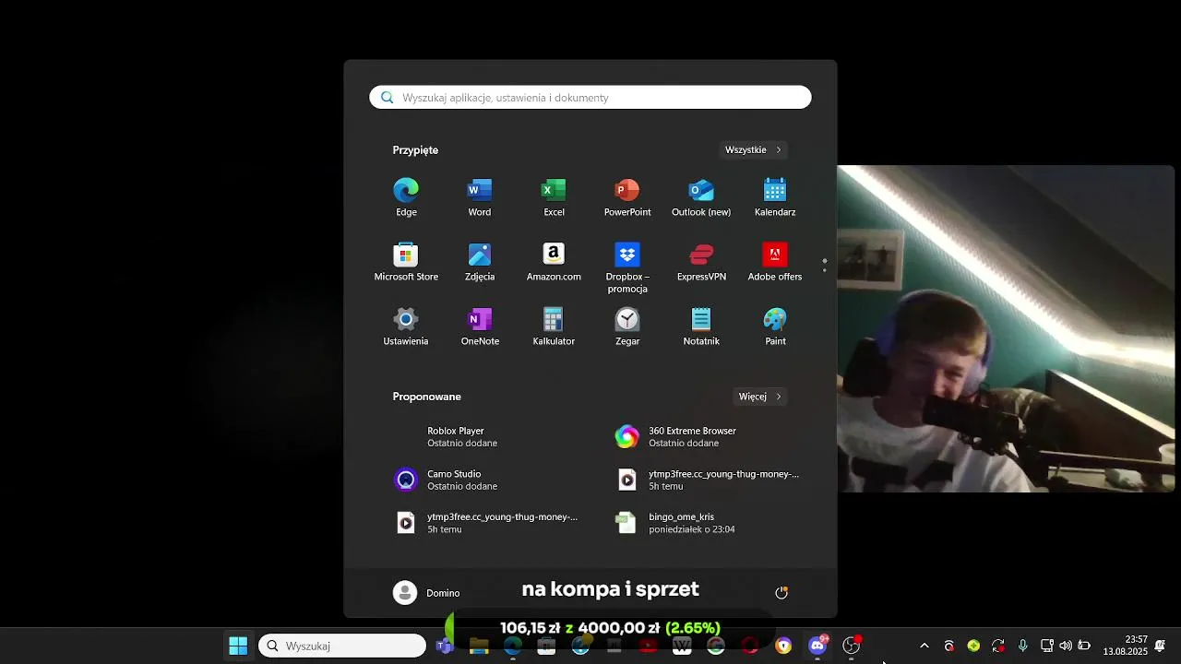
Task: Open the Zdjęcia photos app
Action: click(x=480, y=262)
